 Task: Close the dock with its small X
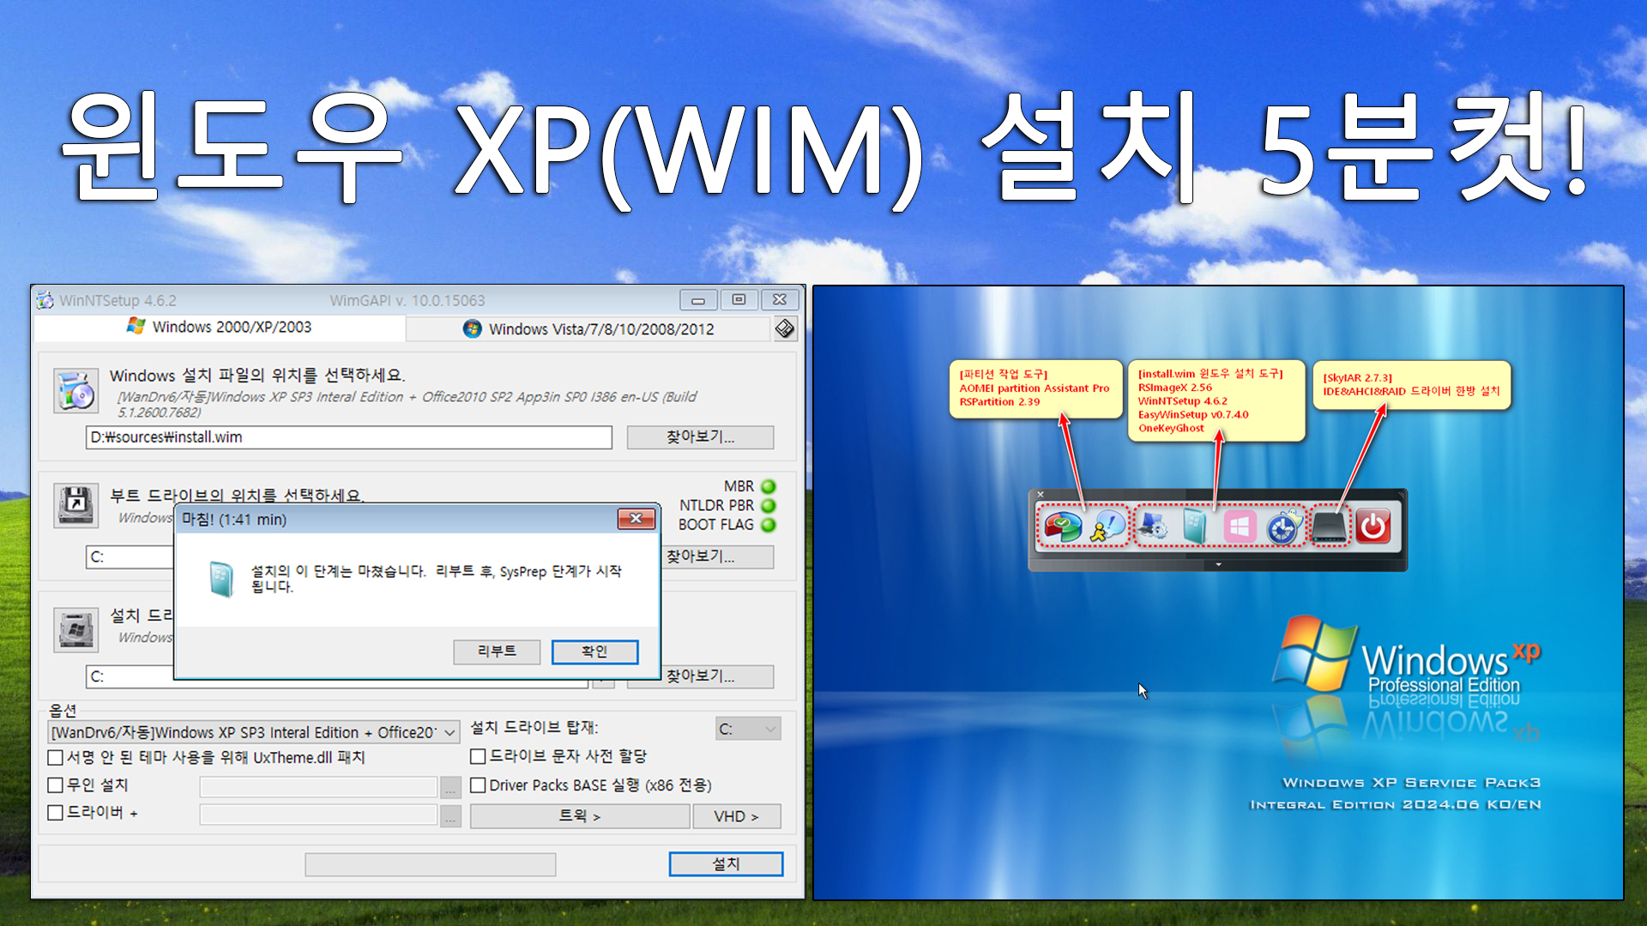pos(1040,495)
